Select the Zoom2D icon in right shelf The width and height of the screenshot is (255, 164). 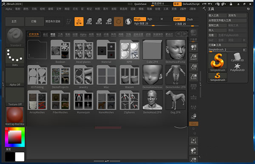(x=193, y=57)
